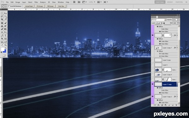The image size is (189, 118).
Task: Select the Rectangle shape tool
Action: tap(6, 39)
